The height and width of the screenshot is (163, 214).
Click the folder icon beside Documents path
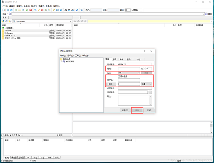pos(14,21)
